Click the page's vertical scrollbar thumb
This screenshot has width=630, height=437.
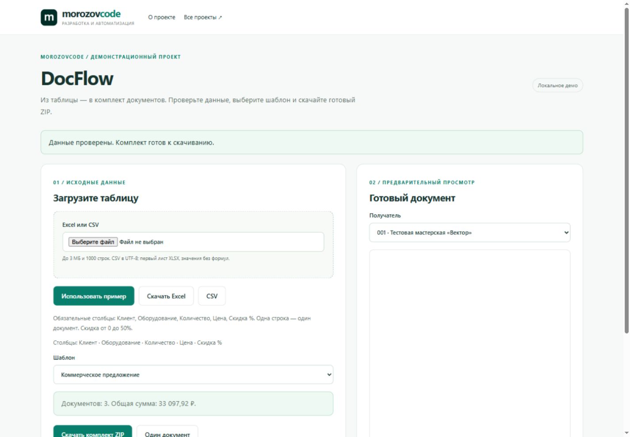[626, 170]
